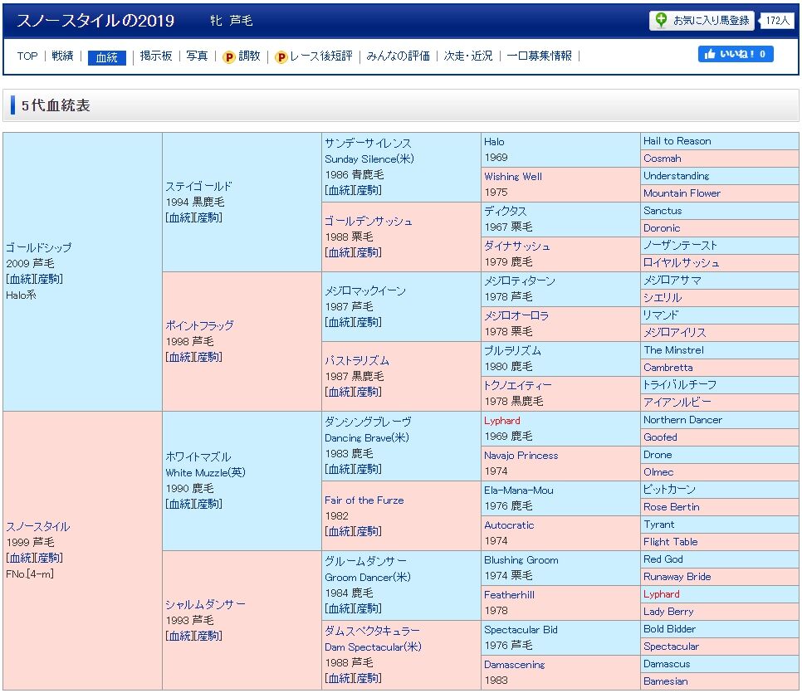Screen dimensions: 802x693
Task: Click the Northern Dancer link
Action: (x=682, y=419)
